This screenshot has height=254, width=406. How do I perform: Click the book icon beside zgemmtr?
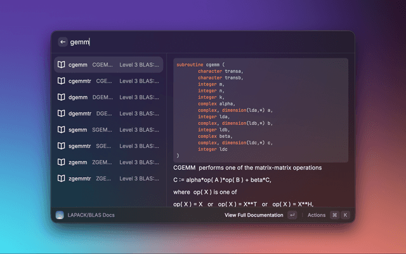click(62, 179)
